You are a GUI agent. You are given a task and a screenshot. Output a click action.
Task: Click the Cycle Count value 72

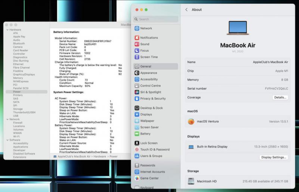point(86,80)
